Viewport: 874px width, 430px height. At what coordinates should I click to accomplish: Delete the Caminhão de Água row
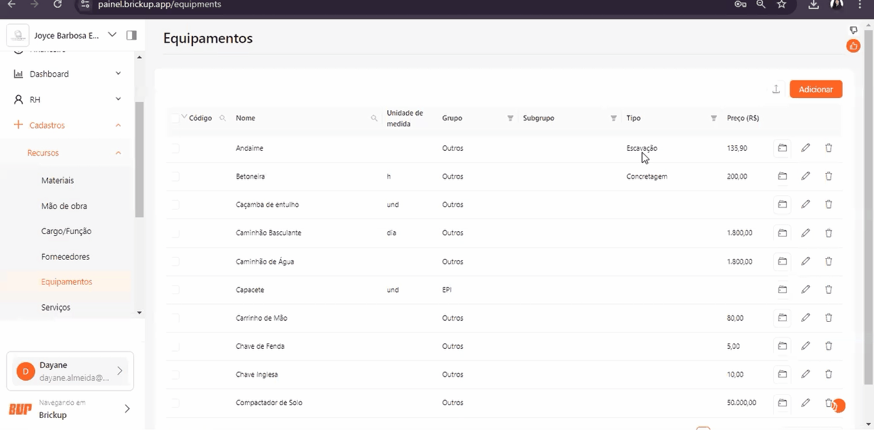click(x=829, y=261)
